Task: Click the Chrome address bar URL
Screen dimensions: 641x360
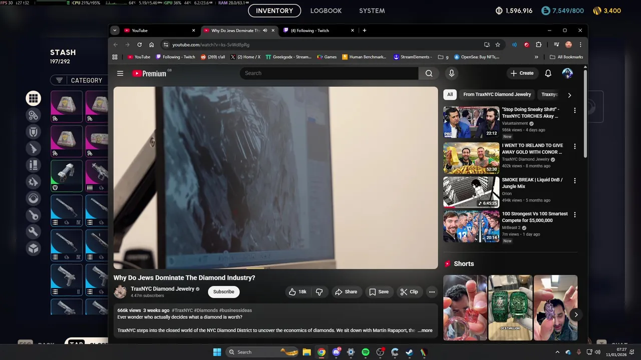Action: (x=211, y=44)
